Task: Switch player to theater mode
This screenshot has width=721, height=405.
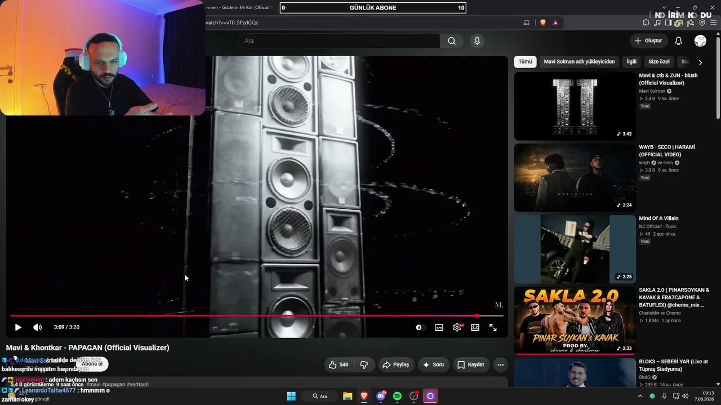Action: (x=475, y=327)
